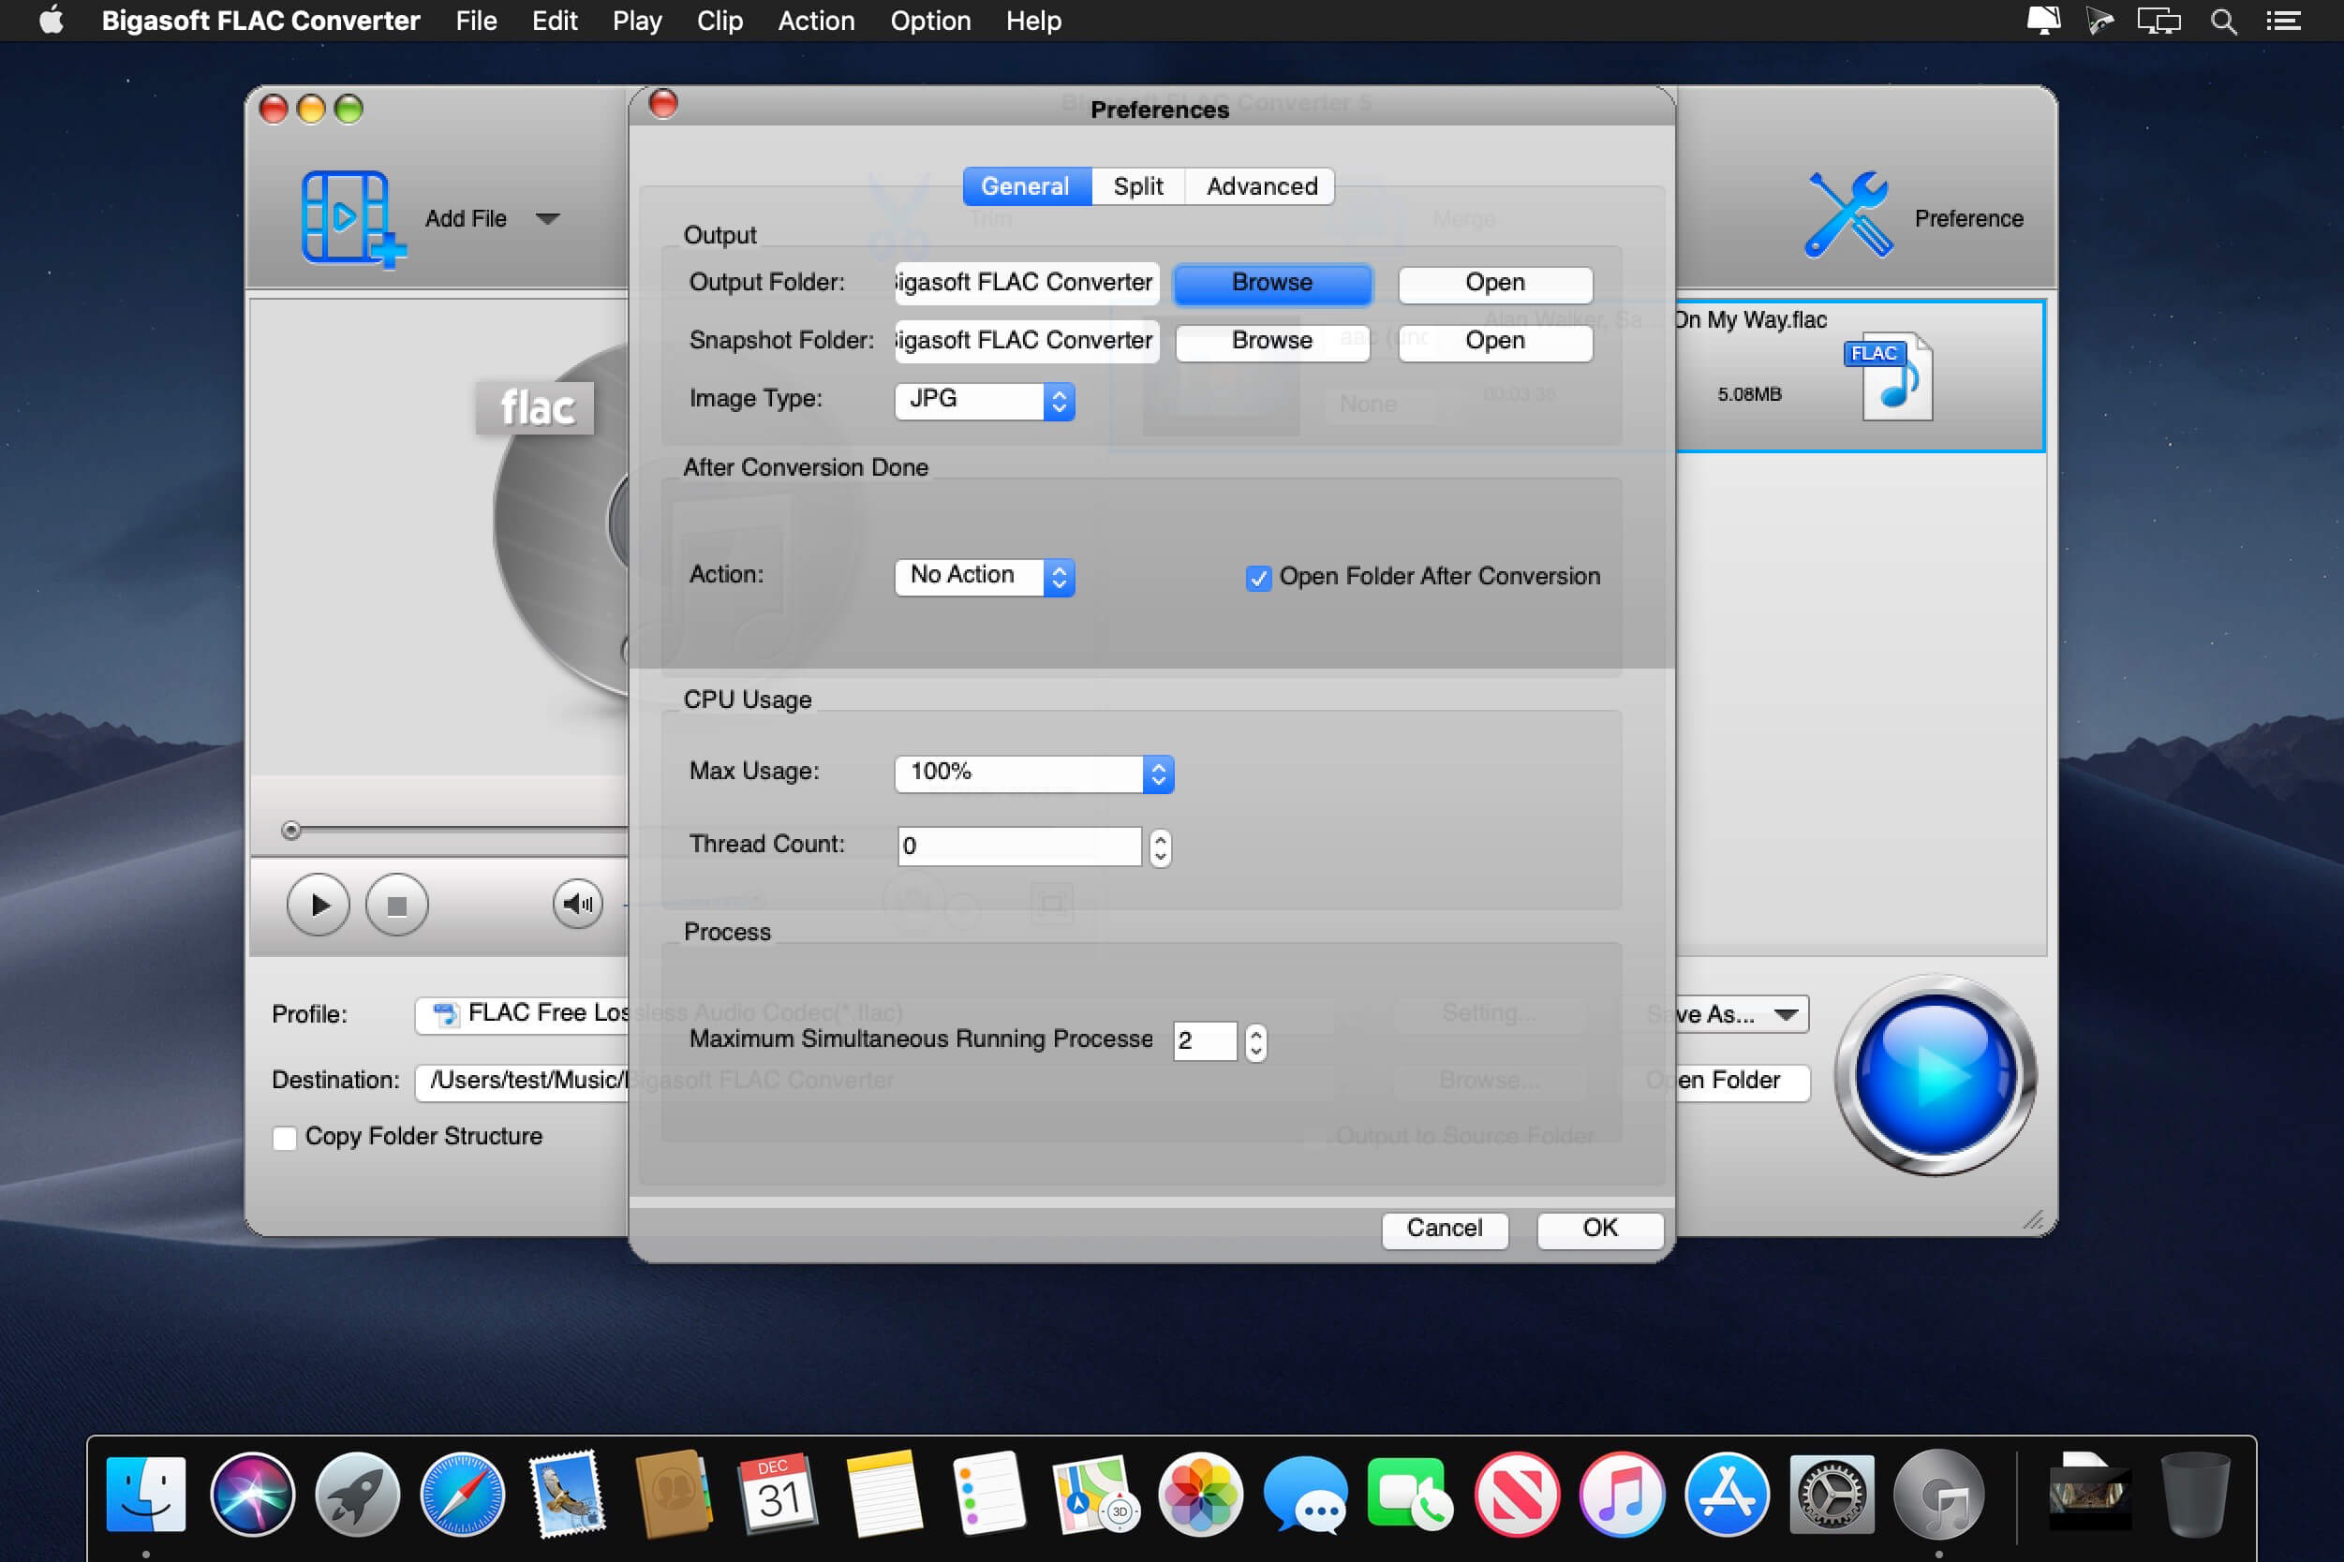Open Notes app in dock

[883, 1494]
